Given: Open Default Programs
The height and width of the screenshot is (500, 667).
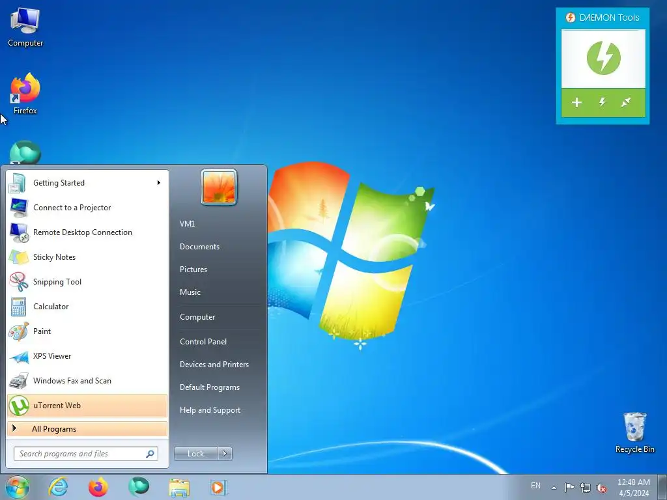Looking at the screenshot, I should (210, 387).
